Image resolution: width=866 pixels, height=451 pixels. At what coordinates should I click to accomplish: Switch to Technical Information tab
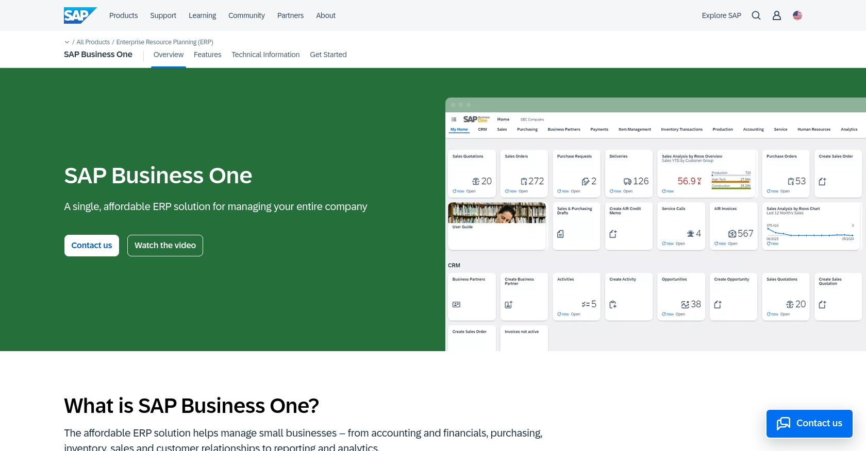pos(265,55)
